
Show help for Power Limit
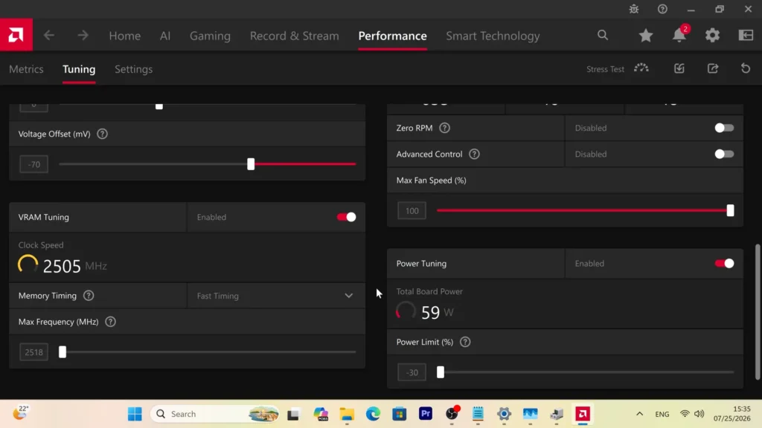point(465,342)
